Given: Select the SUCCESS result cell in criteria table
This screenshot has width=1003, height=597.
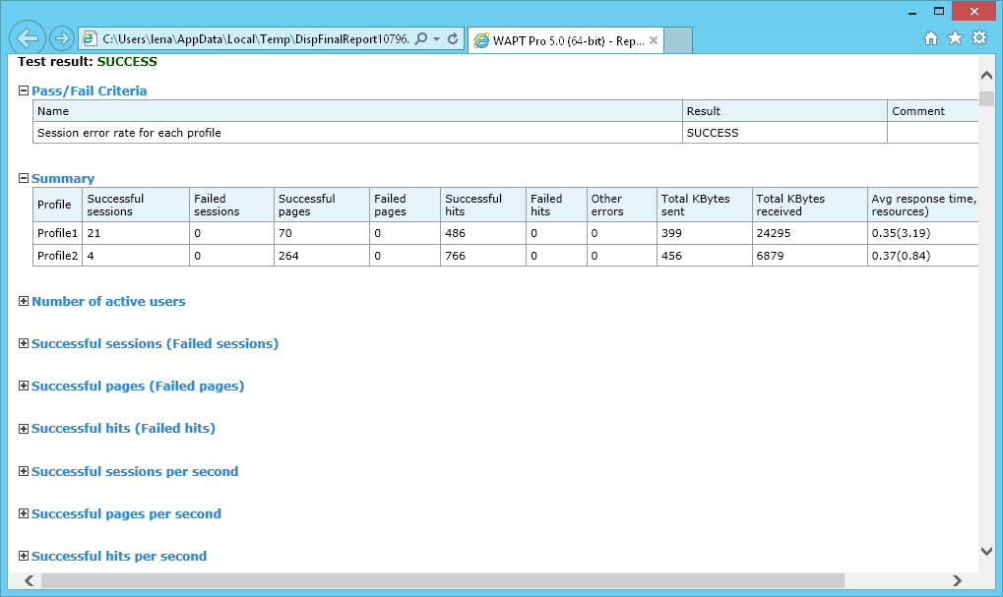Looking at the screenshot, I should click(784, 133).
